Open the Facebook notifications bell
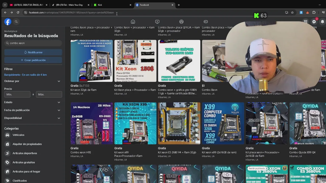Screen dimensions: 326x183 (x=322, y=22)
